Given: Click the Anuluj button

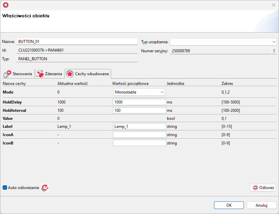Looking at the screenshot, I should point(261,205).
